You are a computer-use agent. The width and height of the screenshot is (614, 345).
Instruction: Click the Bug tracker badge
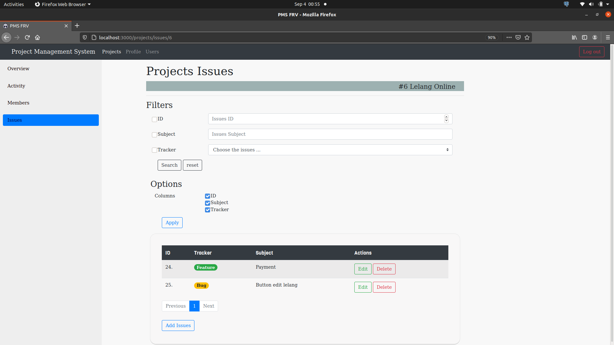(201, 286)
